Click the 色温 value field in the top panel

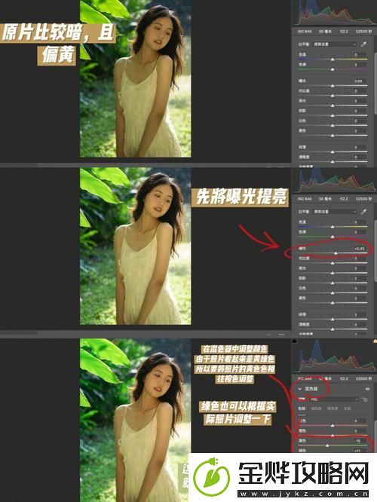(360, 54)
